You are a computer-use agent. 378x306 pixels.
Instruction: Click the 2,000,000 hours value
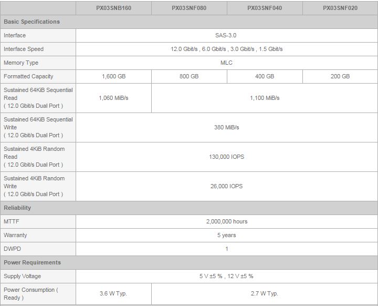(227, 221)
